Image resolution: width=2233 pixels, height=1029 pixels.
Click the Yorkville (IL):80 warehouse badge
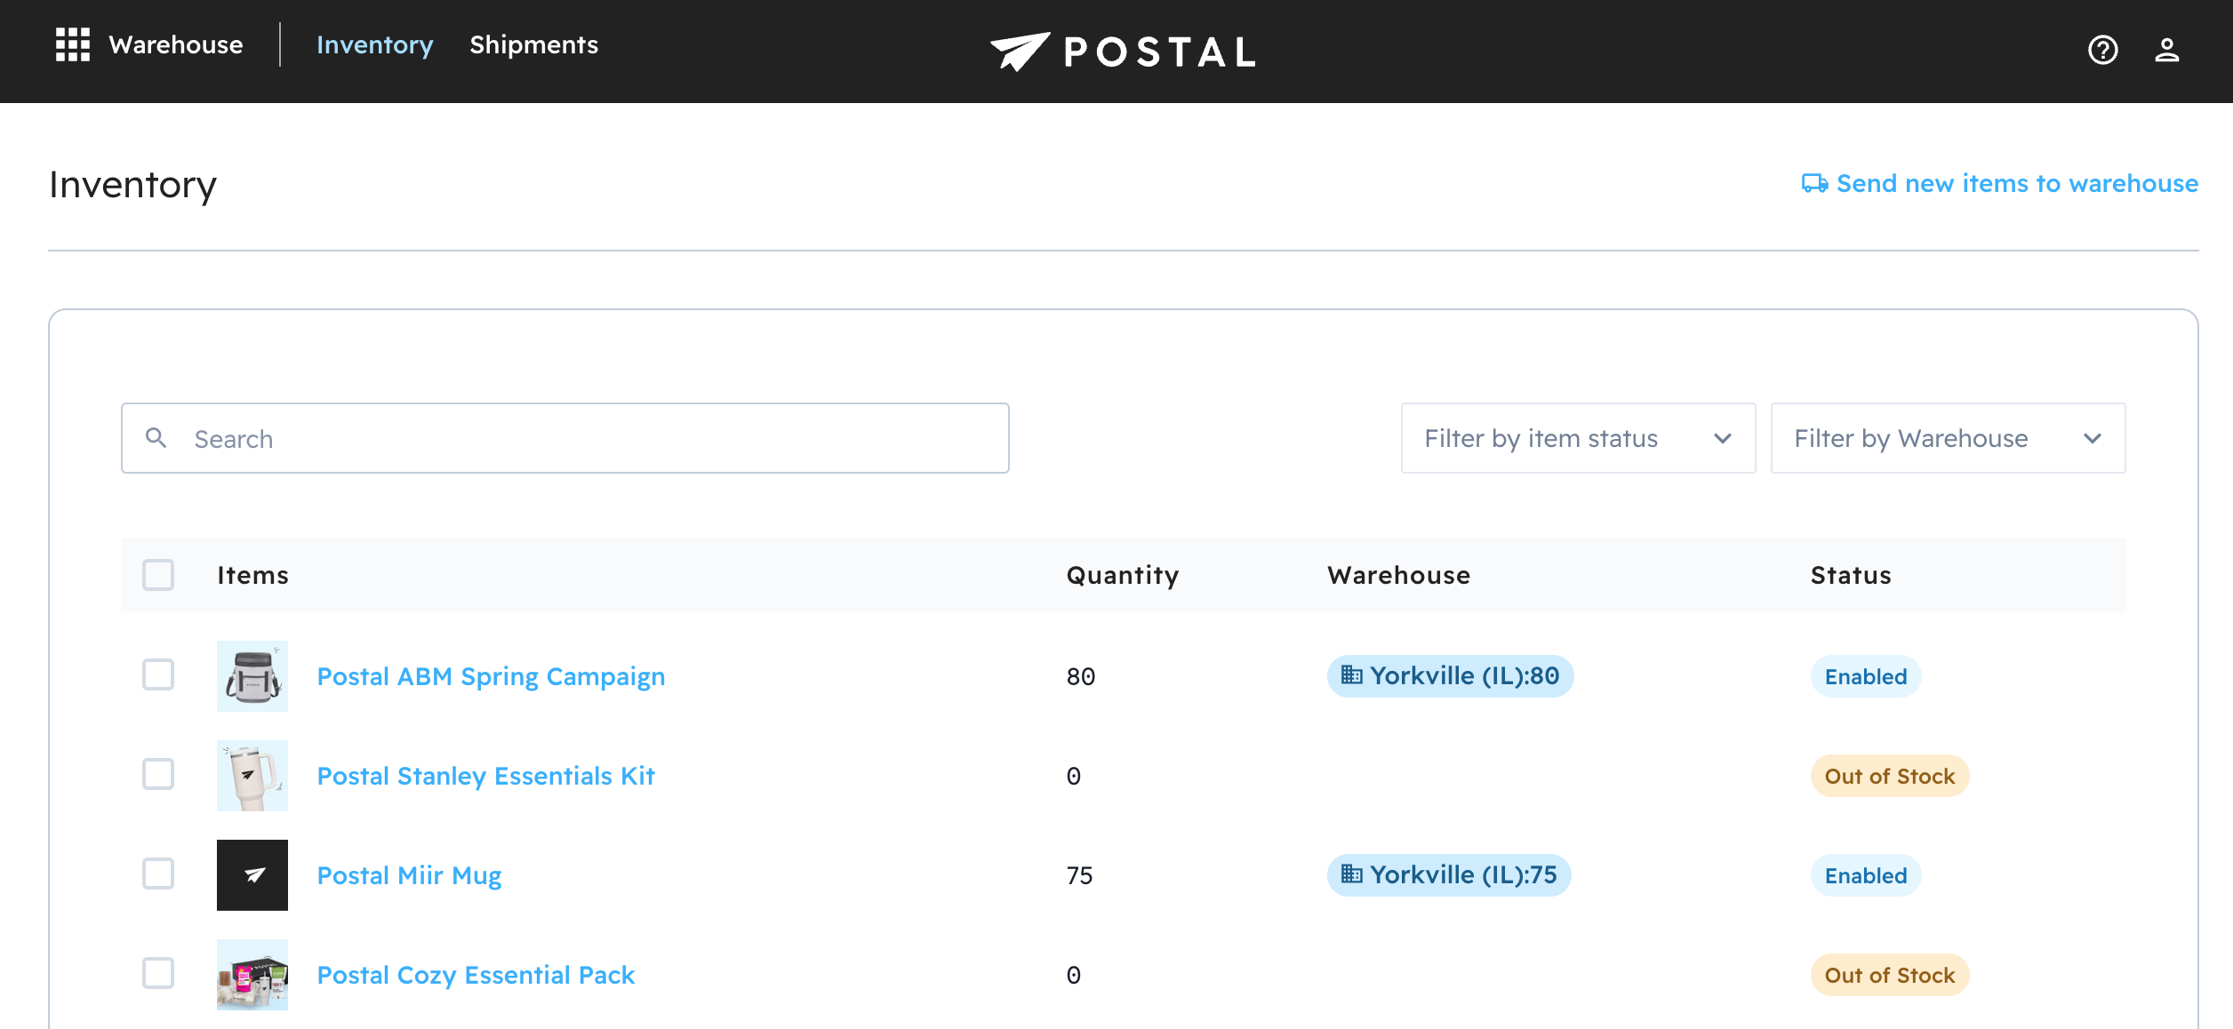click(1450, 676)
